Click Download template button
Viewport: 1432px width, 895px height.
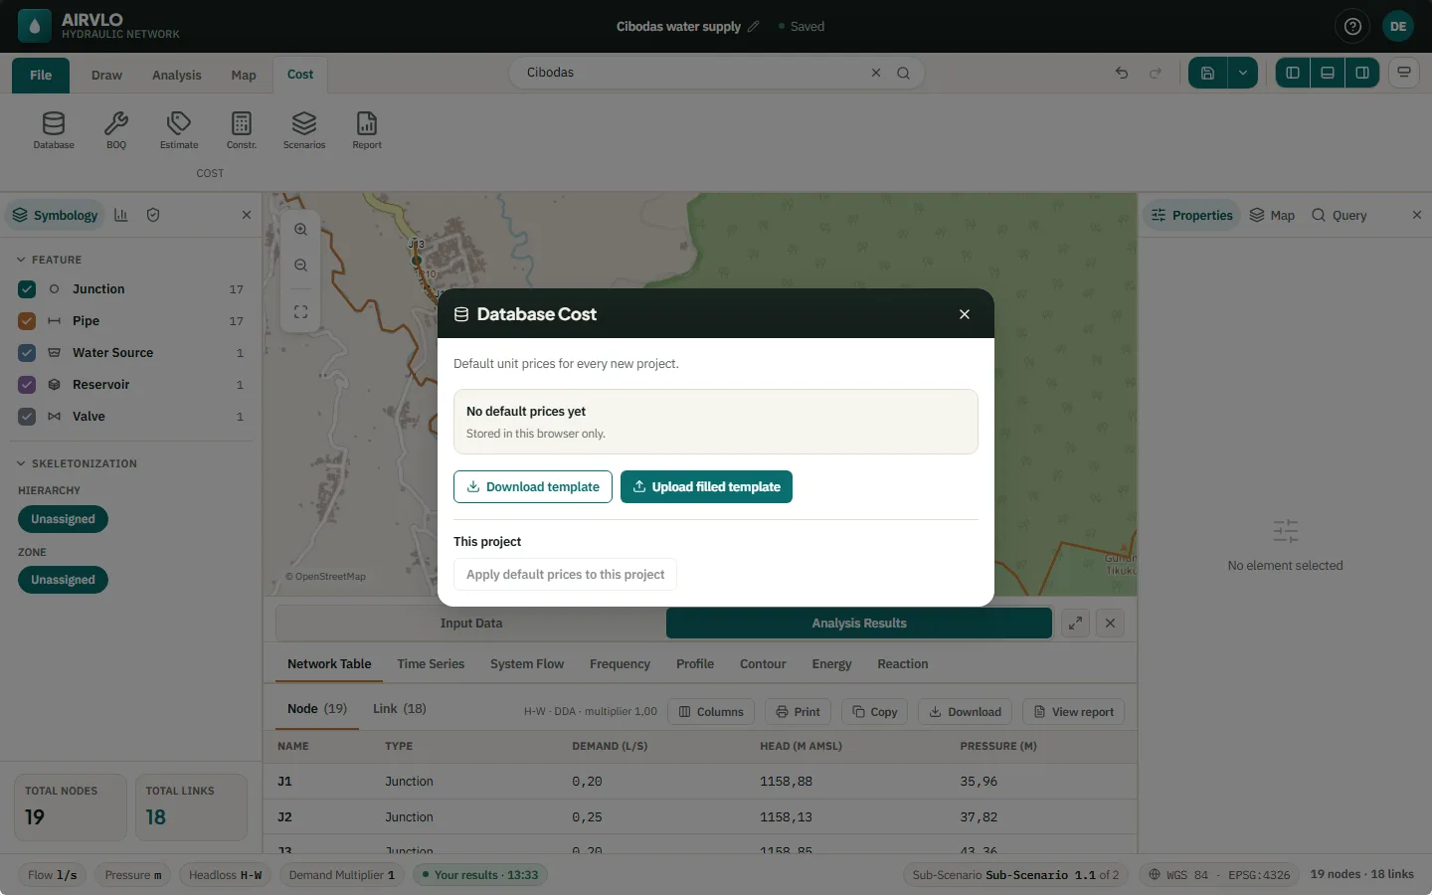coord(533,487)
